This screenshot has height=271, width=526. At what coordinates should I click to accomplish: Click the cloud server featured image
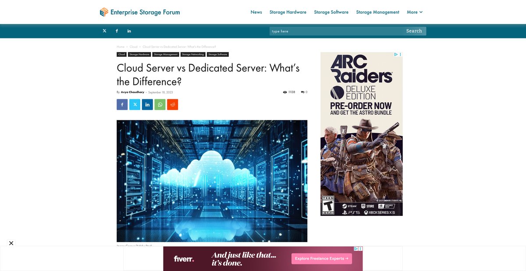click(212, 181)
